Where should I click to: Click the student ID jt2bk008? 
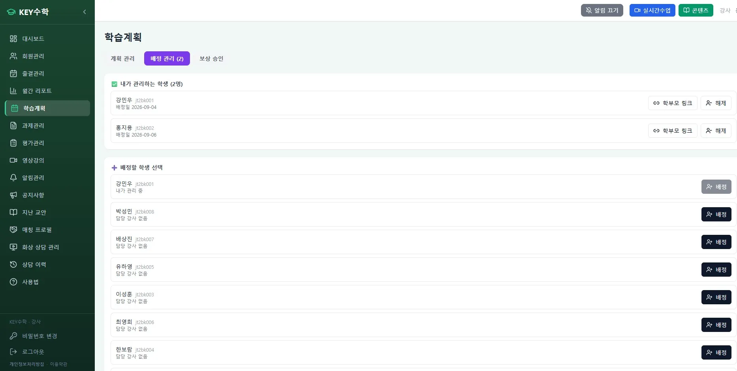145,212
